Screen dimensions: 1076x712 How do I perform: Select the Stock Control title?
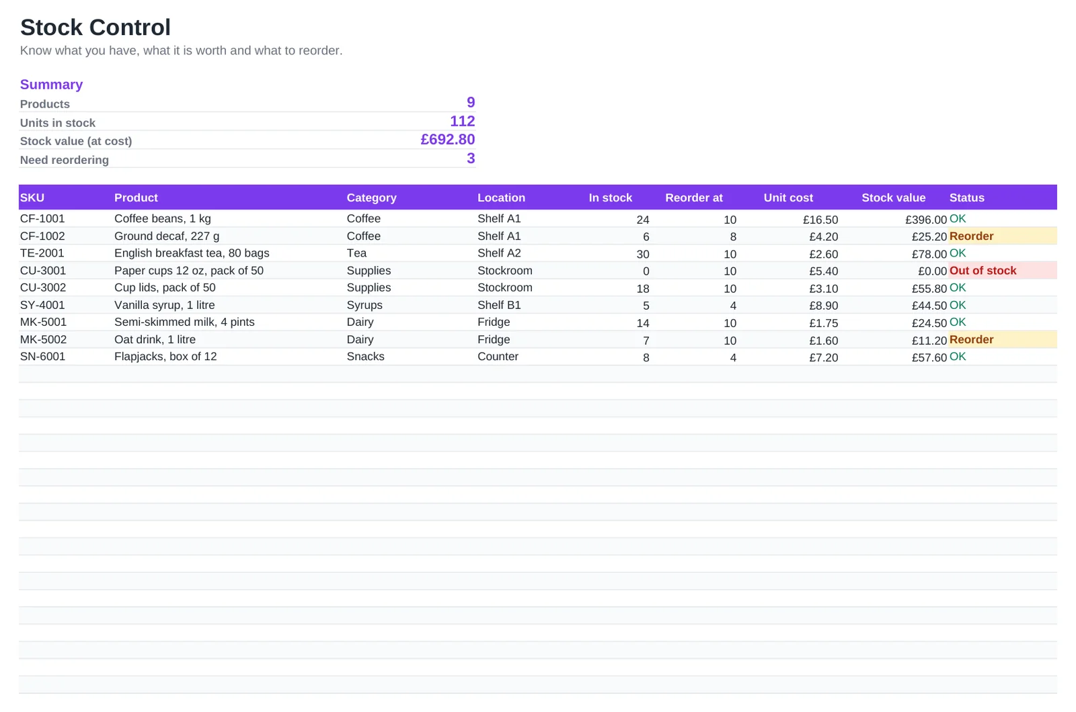pos(95,28)
